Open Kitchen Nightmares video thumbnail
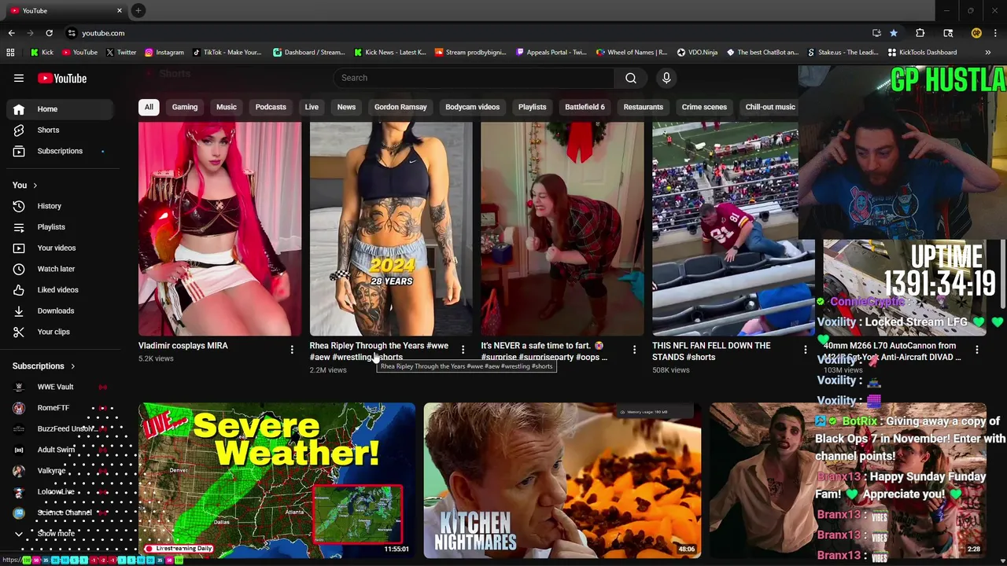Screen dimensions: 1007x566 563,480
